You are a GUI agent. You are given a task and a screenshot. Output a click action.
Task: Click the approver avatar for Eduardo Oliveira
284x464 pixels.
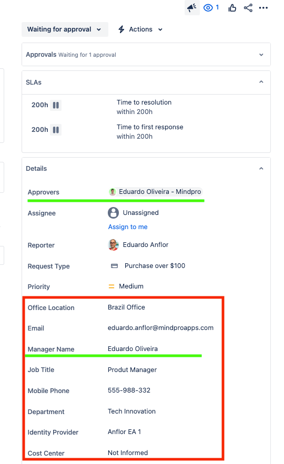[113, 192]
